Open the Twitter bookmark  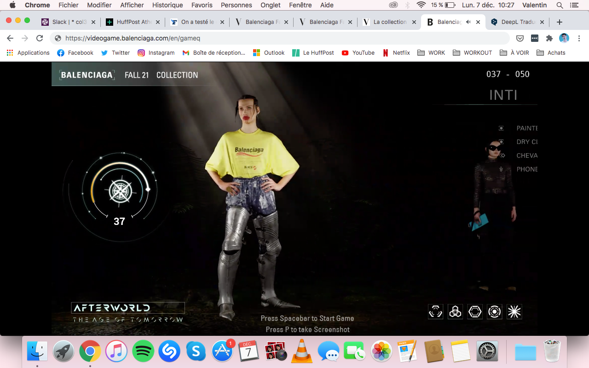coord(115,53)
